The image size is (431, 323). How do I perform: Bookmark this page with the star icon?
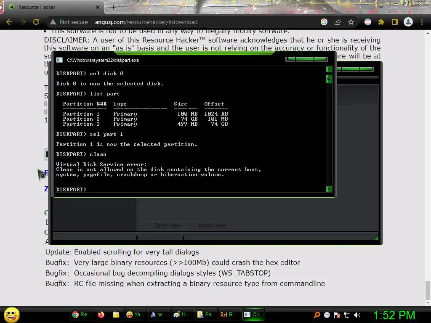pos(351,22)
